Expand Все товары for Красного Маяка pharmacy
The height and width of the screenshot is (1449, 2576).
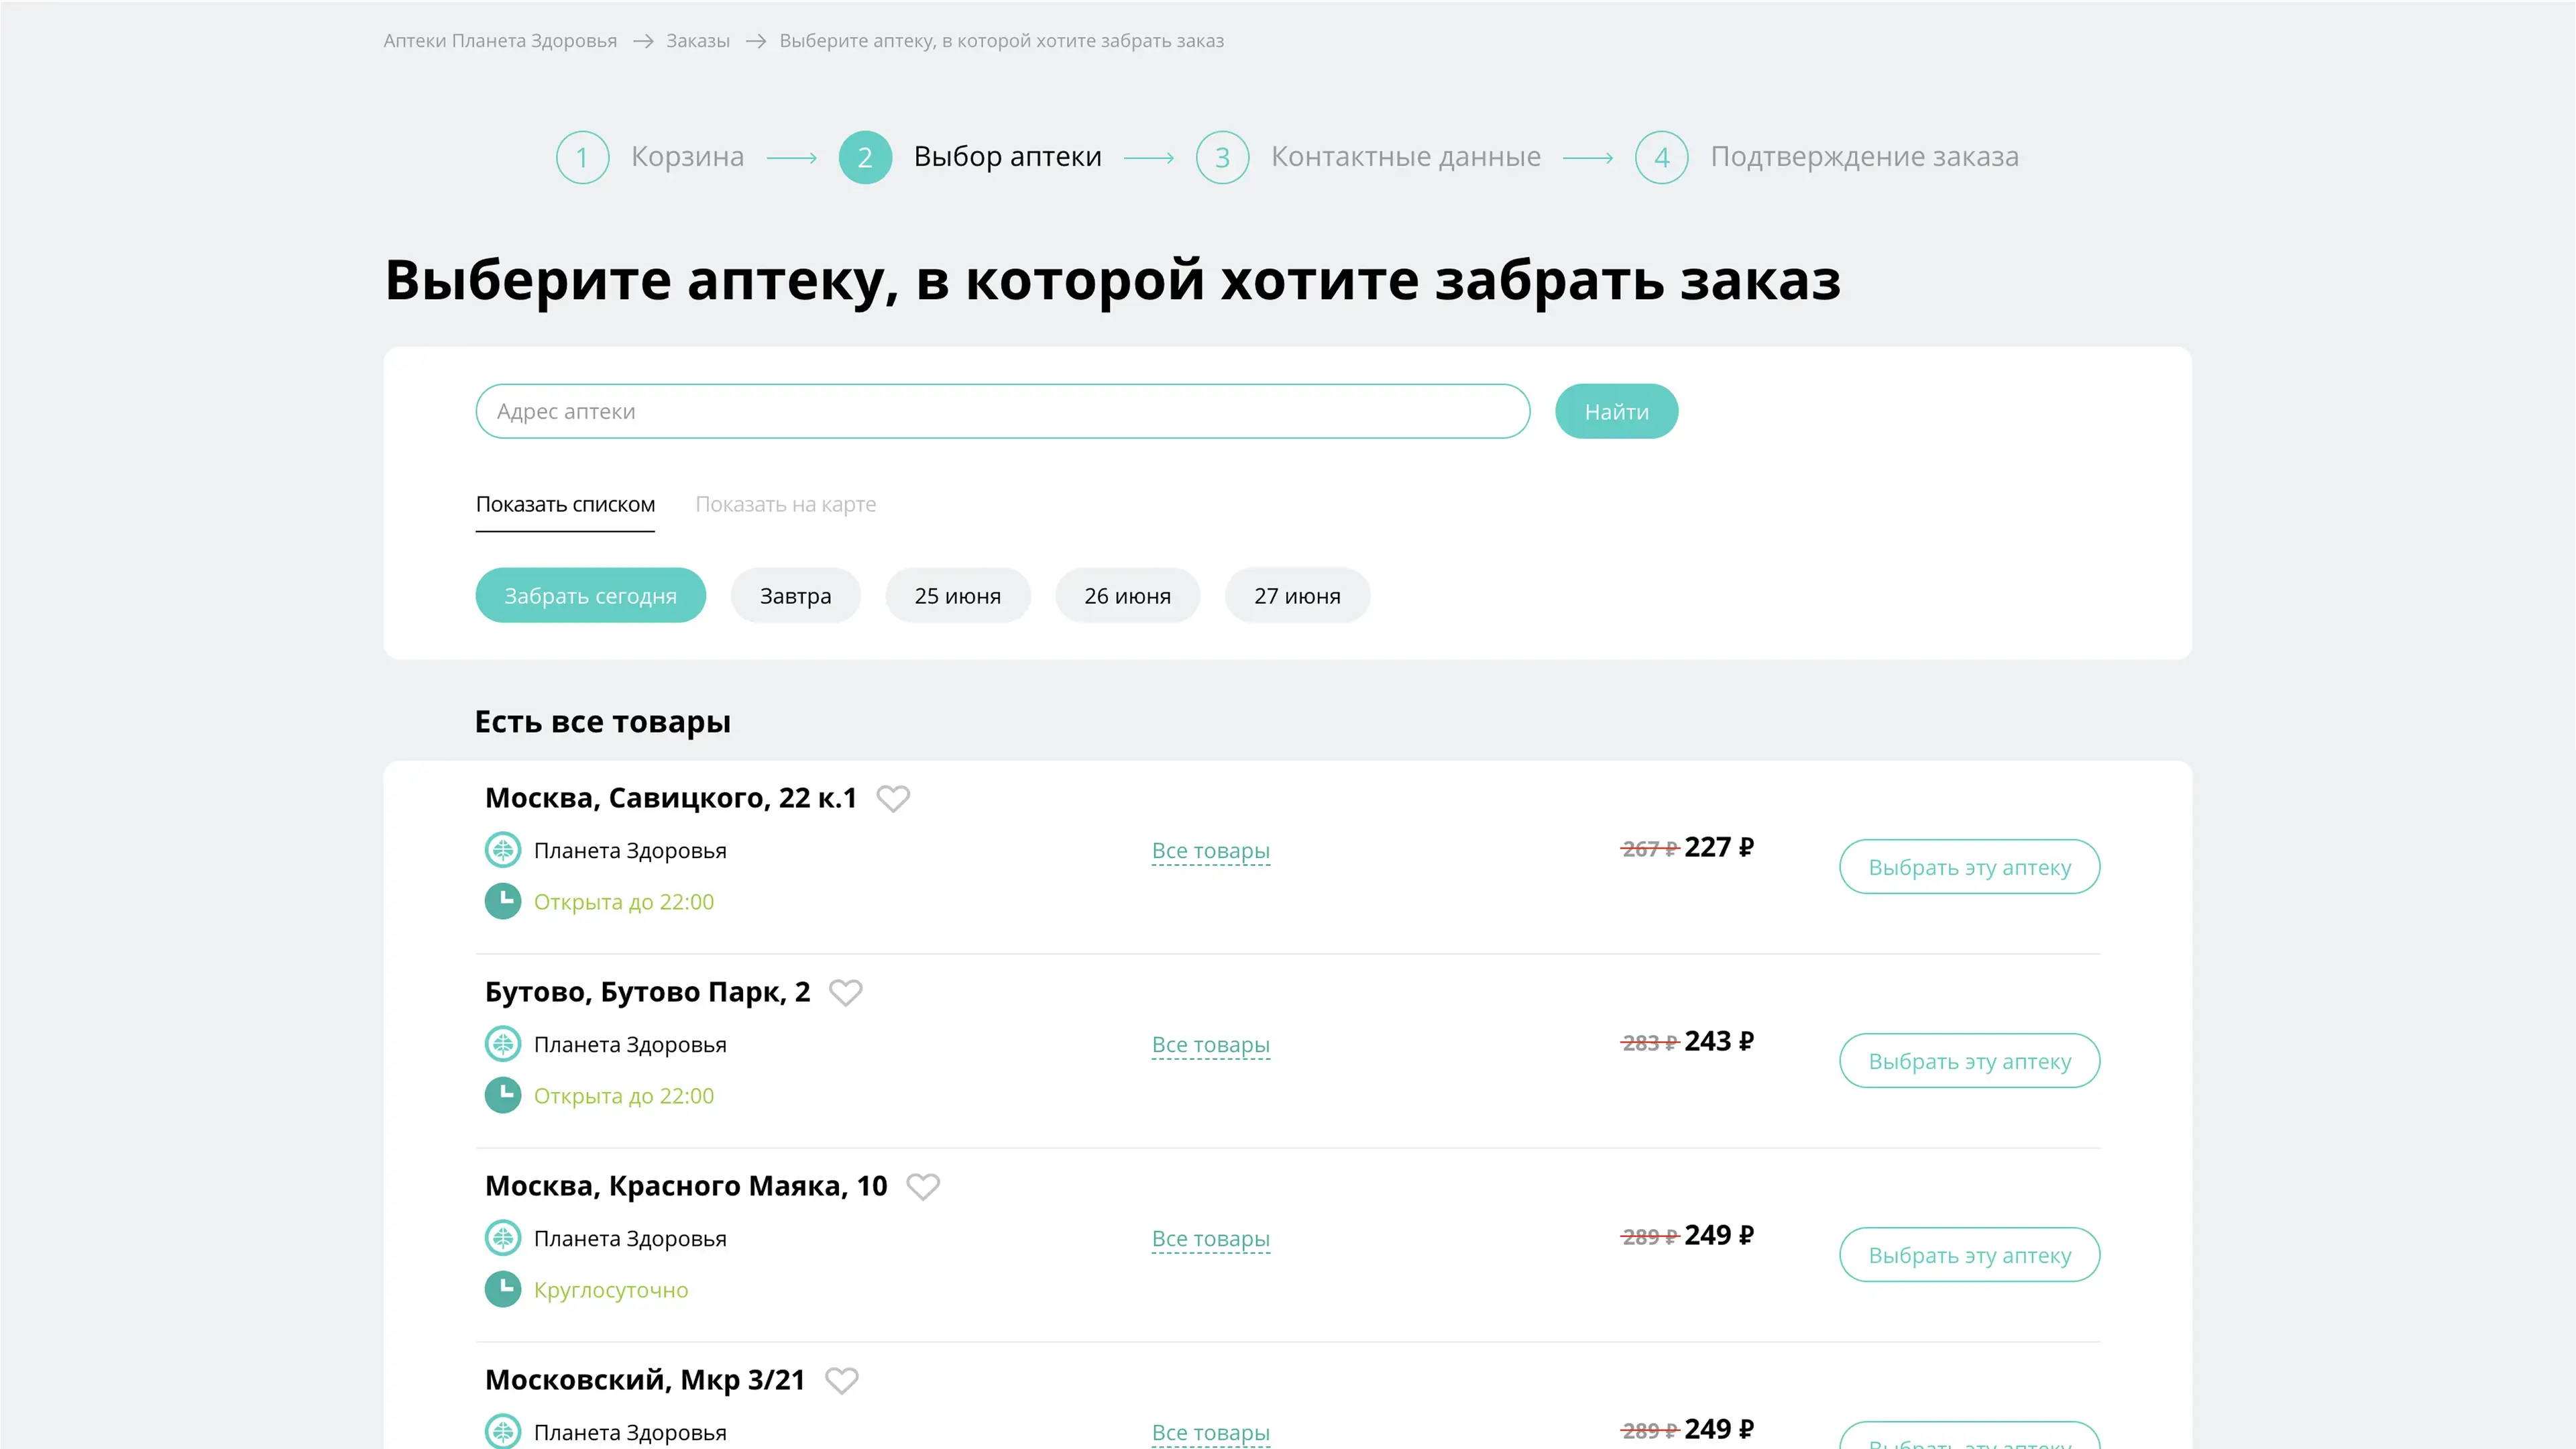point(1210,1239)
